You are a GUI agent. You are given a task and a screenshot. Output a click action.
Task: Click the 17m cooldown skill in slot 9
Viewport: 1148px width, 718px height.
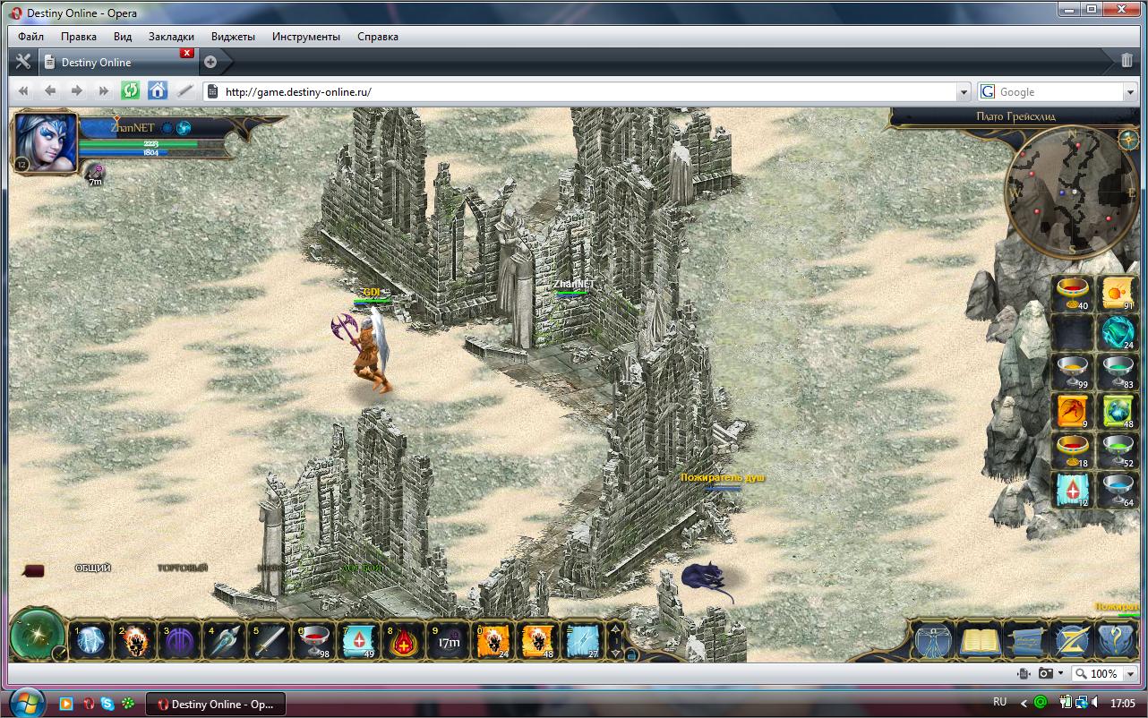point(448,641)
